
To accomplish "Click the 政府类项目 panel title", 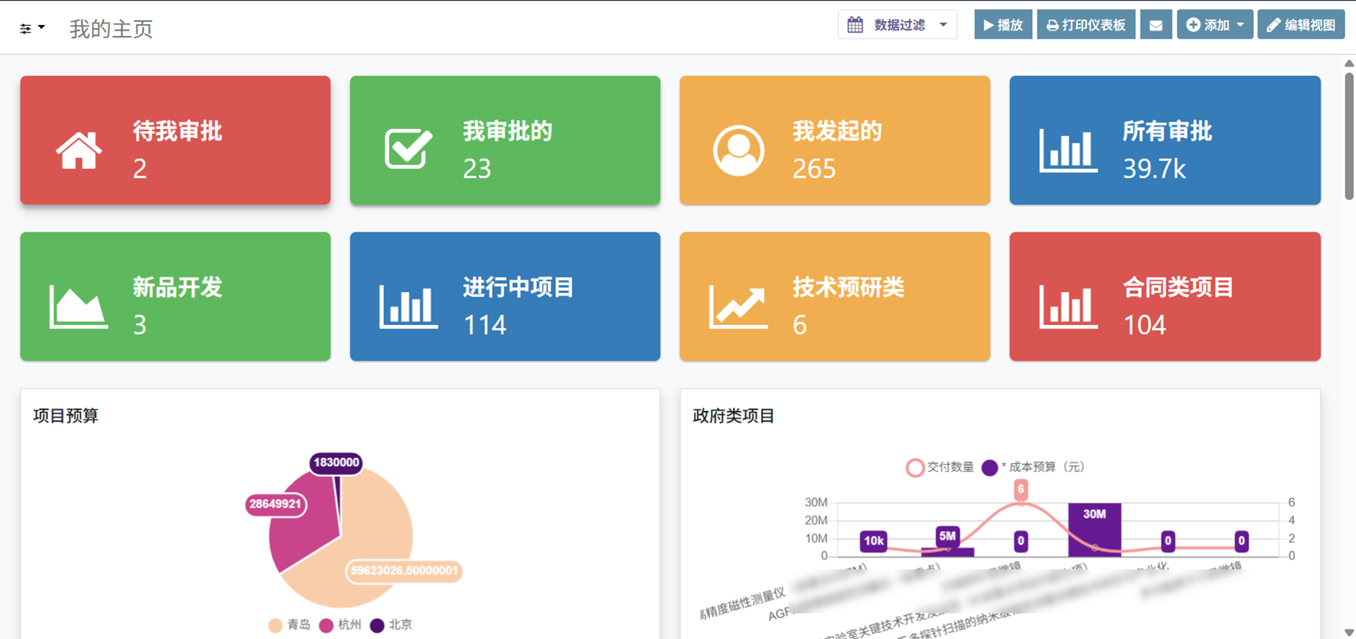I will [733, 416].
